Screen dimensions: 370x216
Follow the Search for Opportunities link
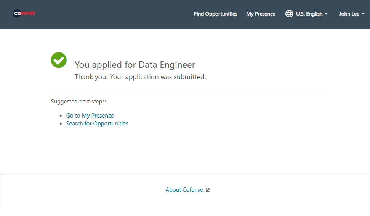[97, 124]
